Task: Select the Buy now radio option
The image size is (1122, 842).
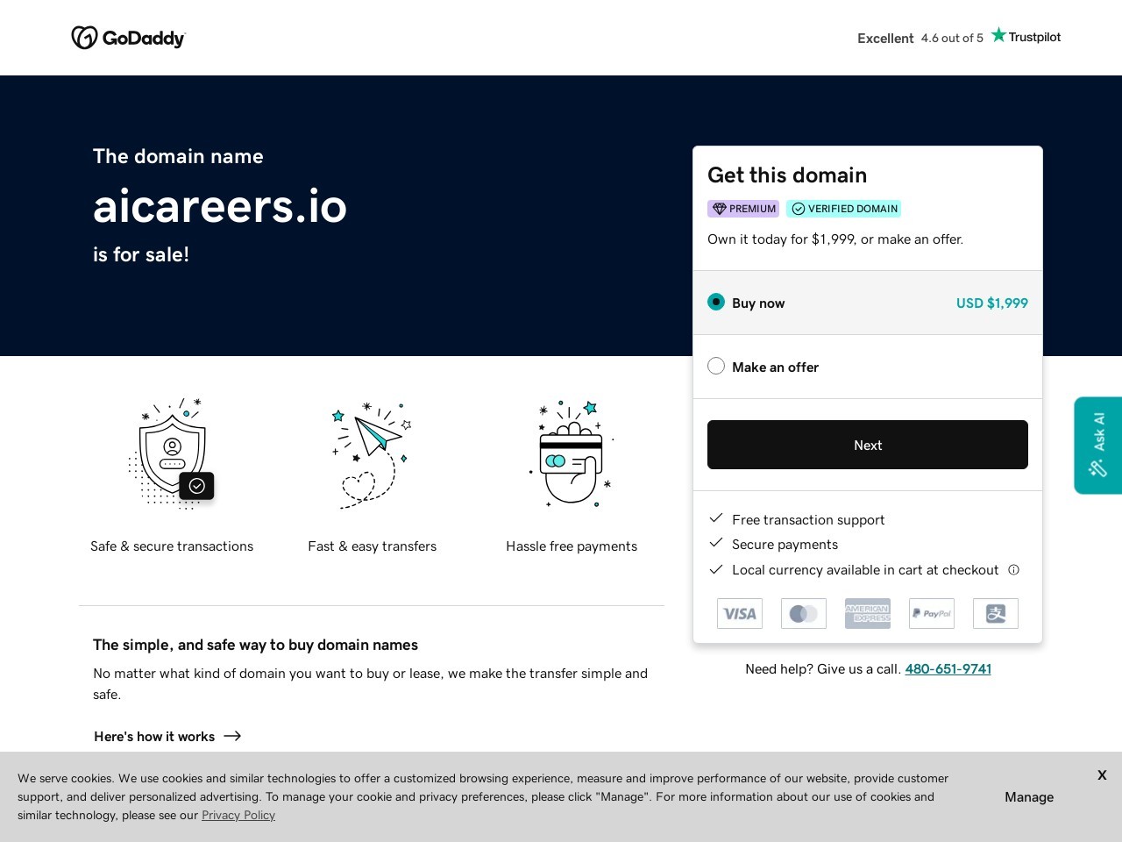Action: tap(716, 303)
